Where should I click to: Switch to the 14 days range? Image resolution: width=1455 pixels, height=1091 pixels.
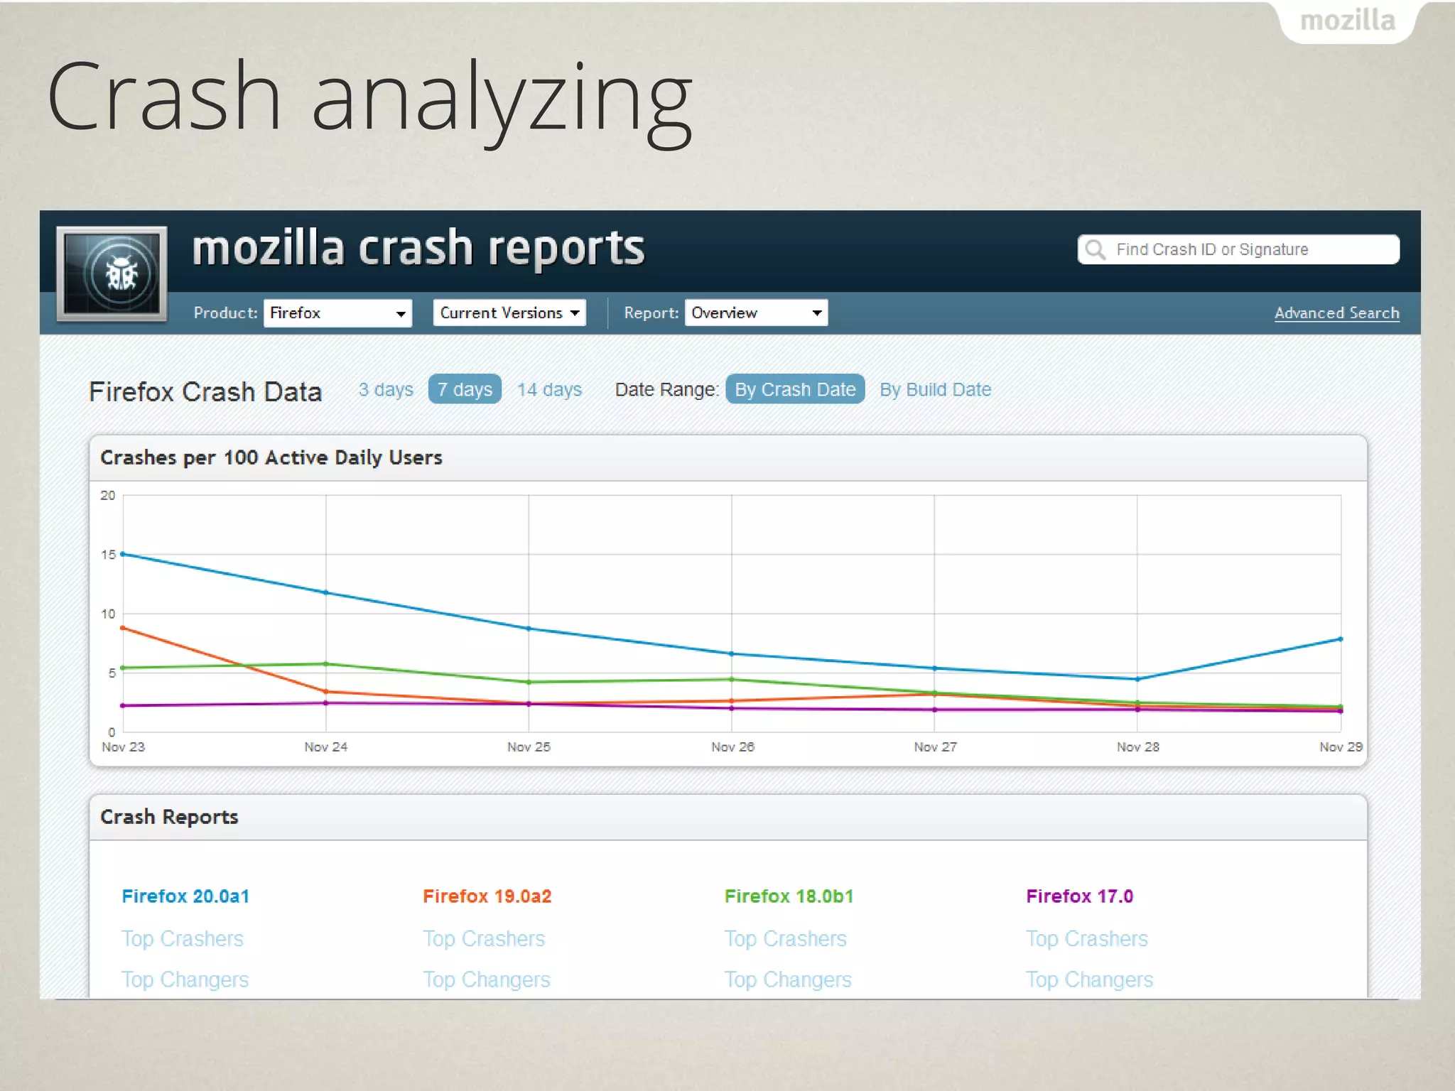click(549, 389)
